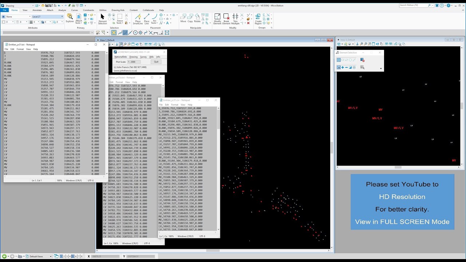The width and height of the screenshot is (466, 262).
Task: Toggle view 4 button in status bar
Action: point(70,257)
